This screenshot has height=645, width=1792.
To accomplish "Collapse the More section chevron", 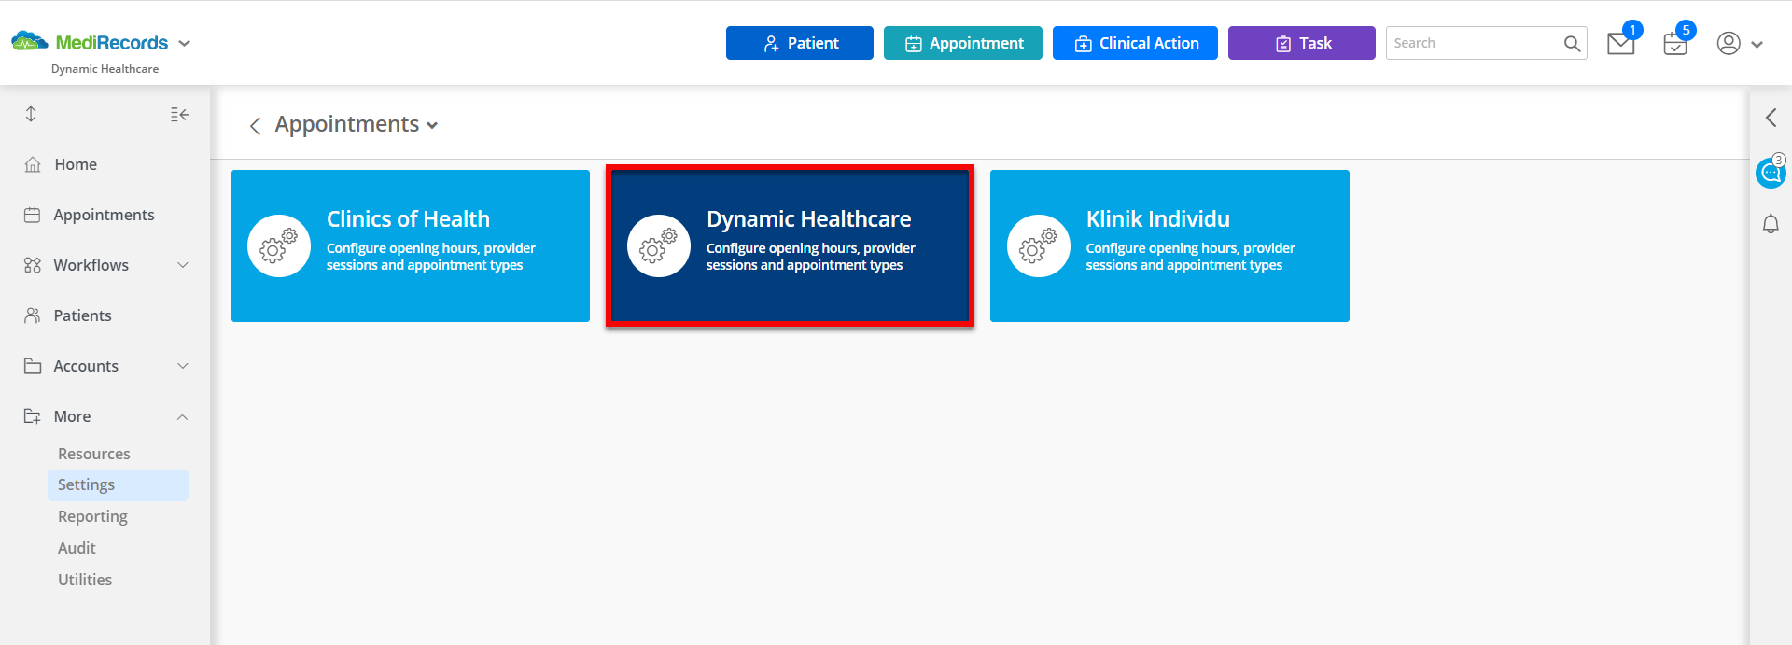I will click(183, 416).
